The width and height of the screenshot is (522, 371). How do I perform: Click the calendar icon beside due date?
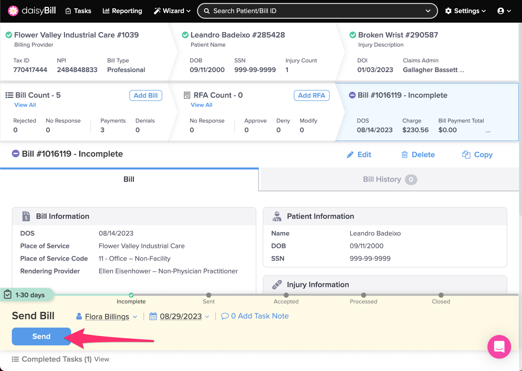coord(153,316)
